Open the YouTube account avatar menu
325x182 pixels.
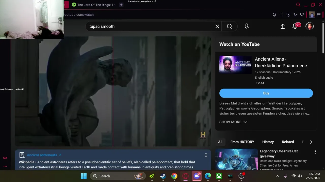(x=310, y=26)
